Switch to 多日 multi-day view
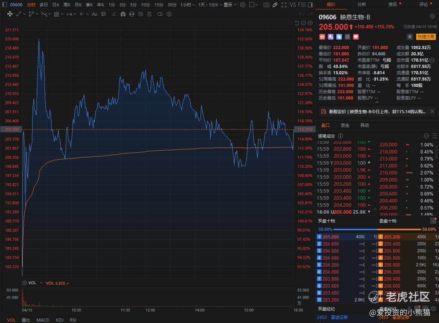 tap(43, 5)
